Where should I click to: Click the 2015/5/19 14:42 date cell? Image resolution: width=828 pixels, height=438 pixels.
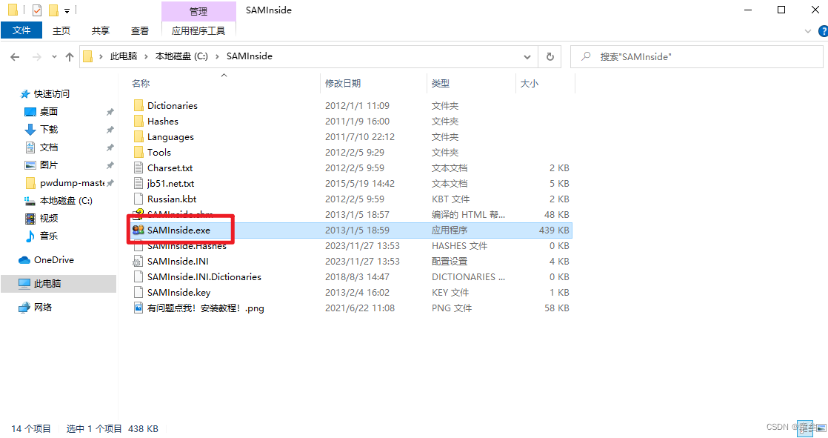coord(360,183)
